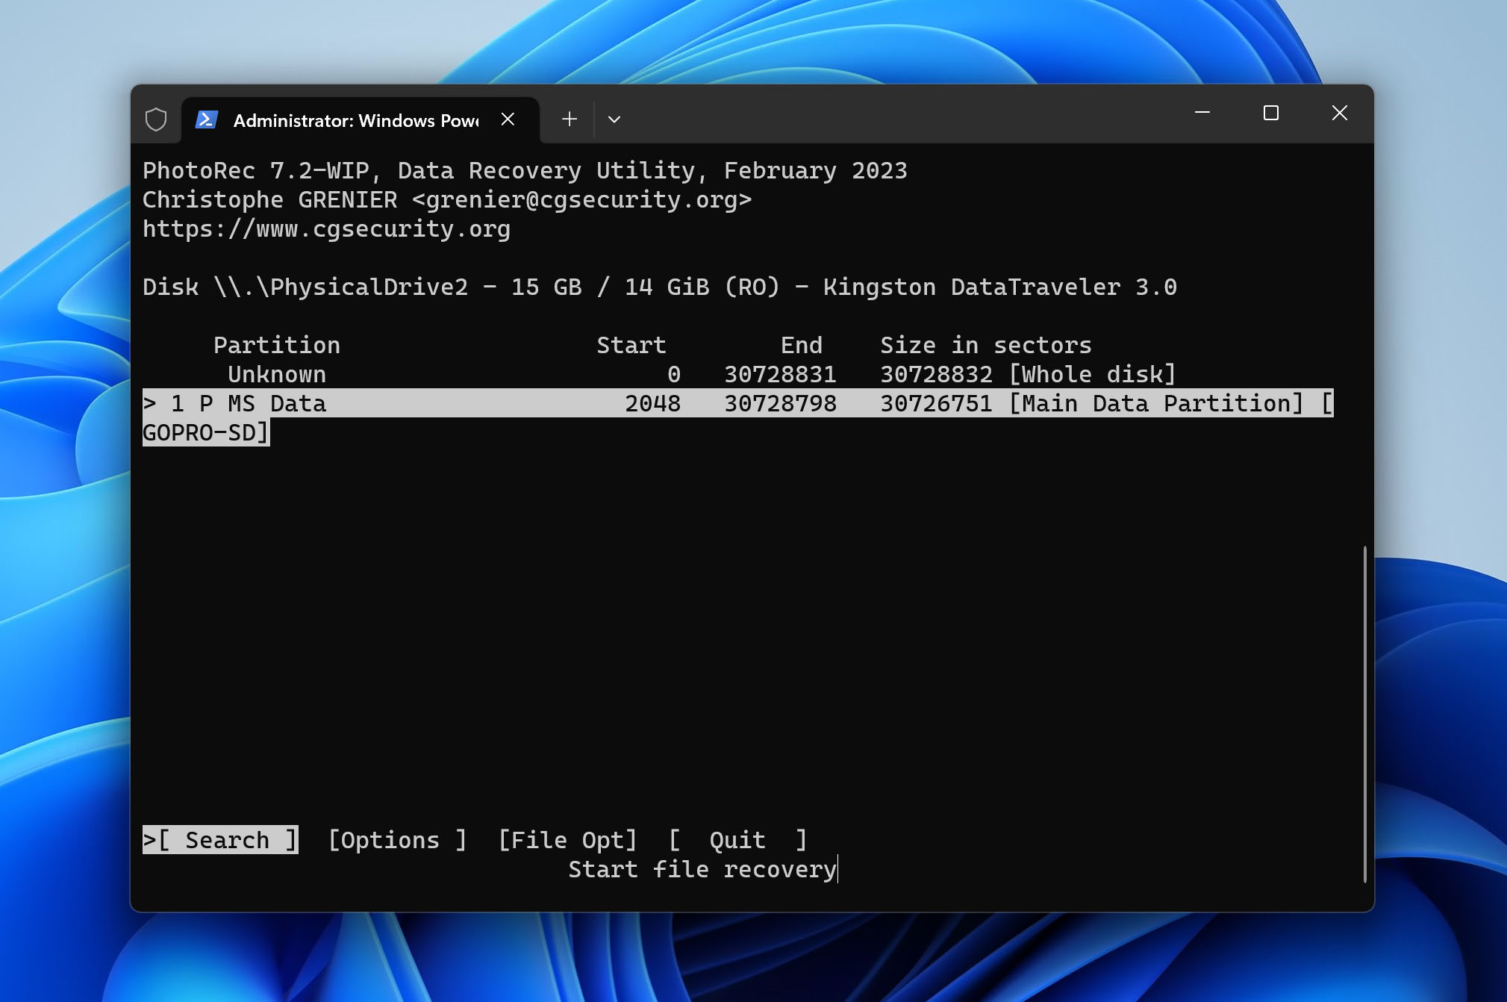This screenshot has height=1002, width=1507.
Task: Open a new terminal tab with plus
Action: 570,119
